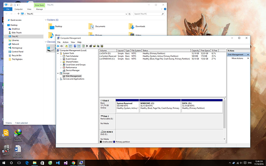
Task: Click the Search This PC box in Explorer
Action: (149, 14)
